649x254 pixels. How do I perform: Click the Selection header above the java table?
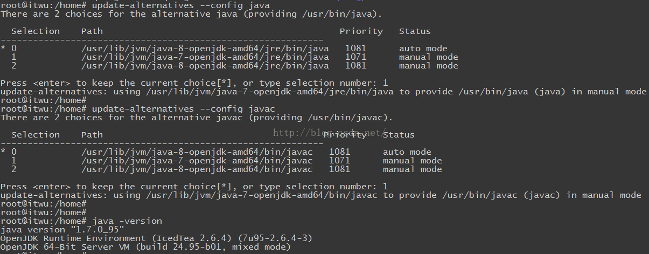tap(36, 31)
